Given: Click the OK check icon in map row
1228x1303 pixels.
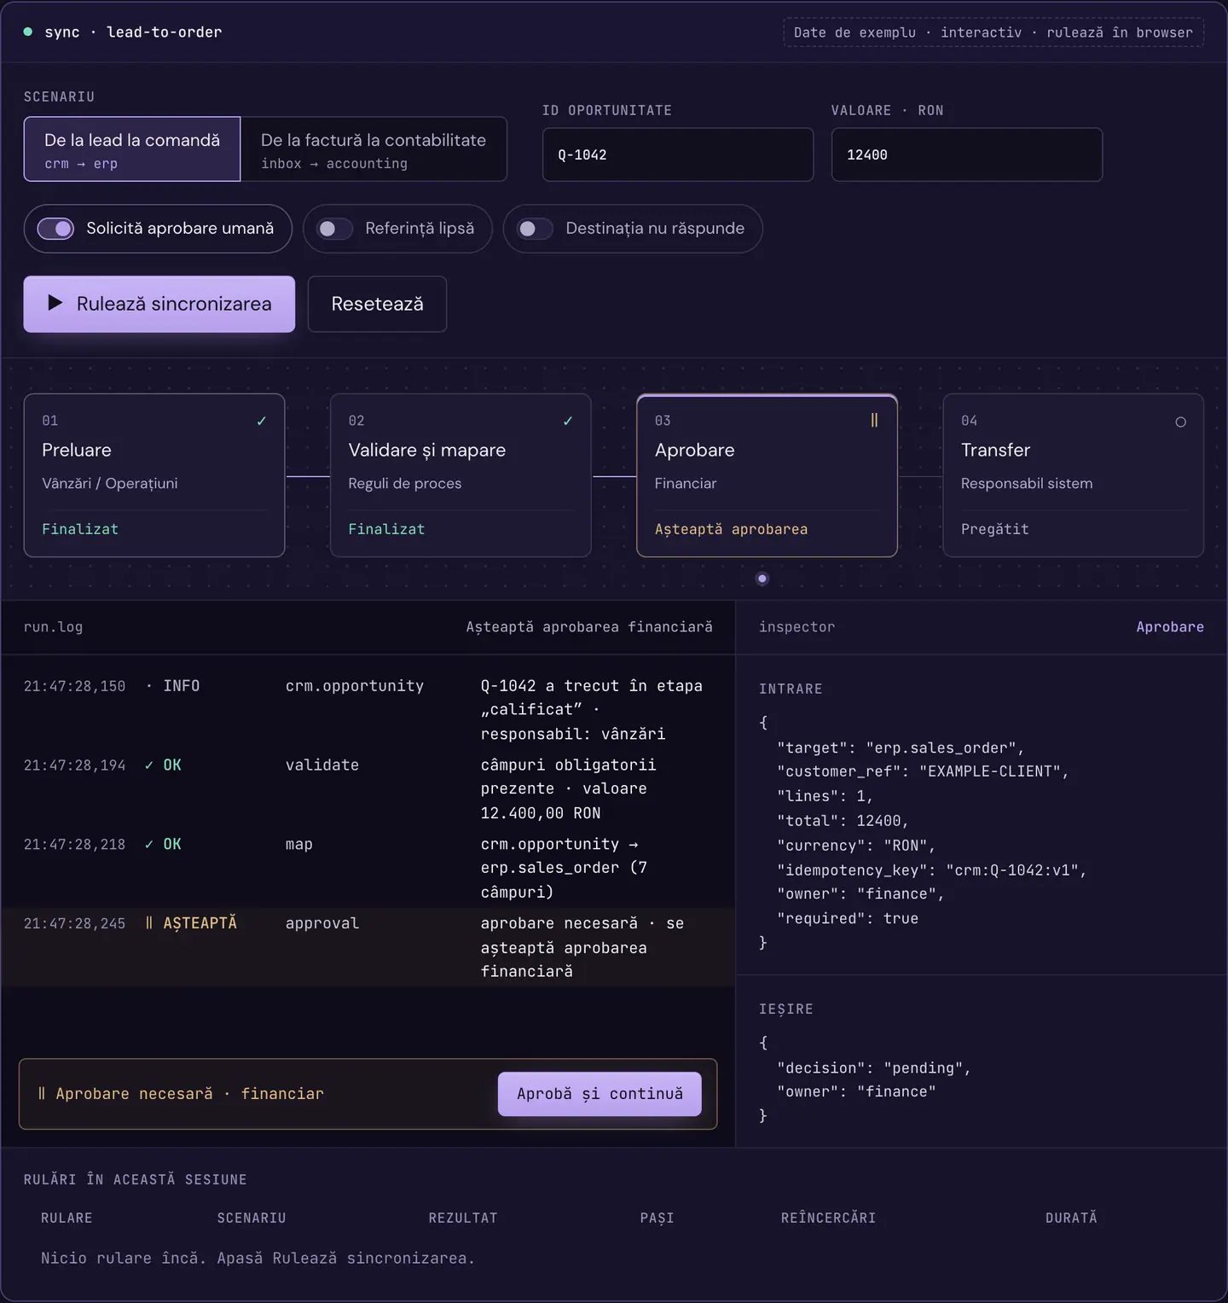Looking at the screenshot, I should coord(149,845).
